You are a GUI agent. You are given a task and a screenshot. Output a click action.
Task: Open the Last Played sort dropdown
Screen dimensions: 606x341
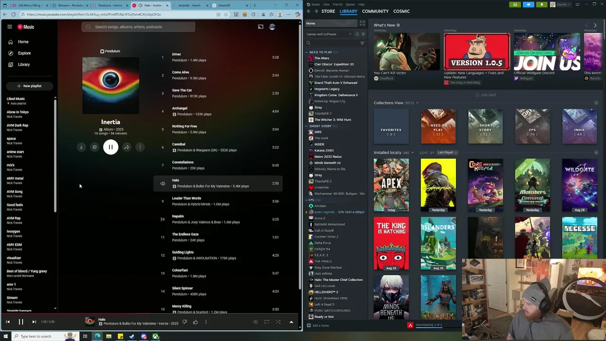pos(447,153)
